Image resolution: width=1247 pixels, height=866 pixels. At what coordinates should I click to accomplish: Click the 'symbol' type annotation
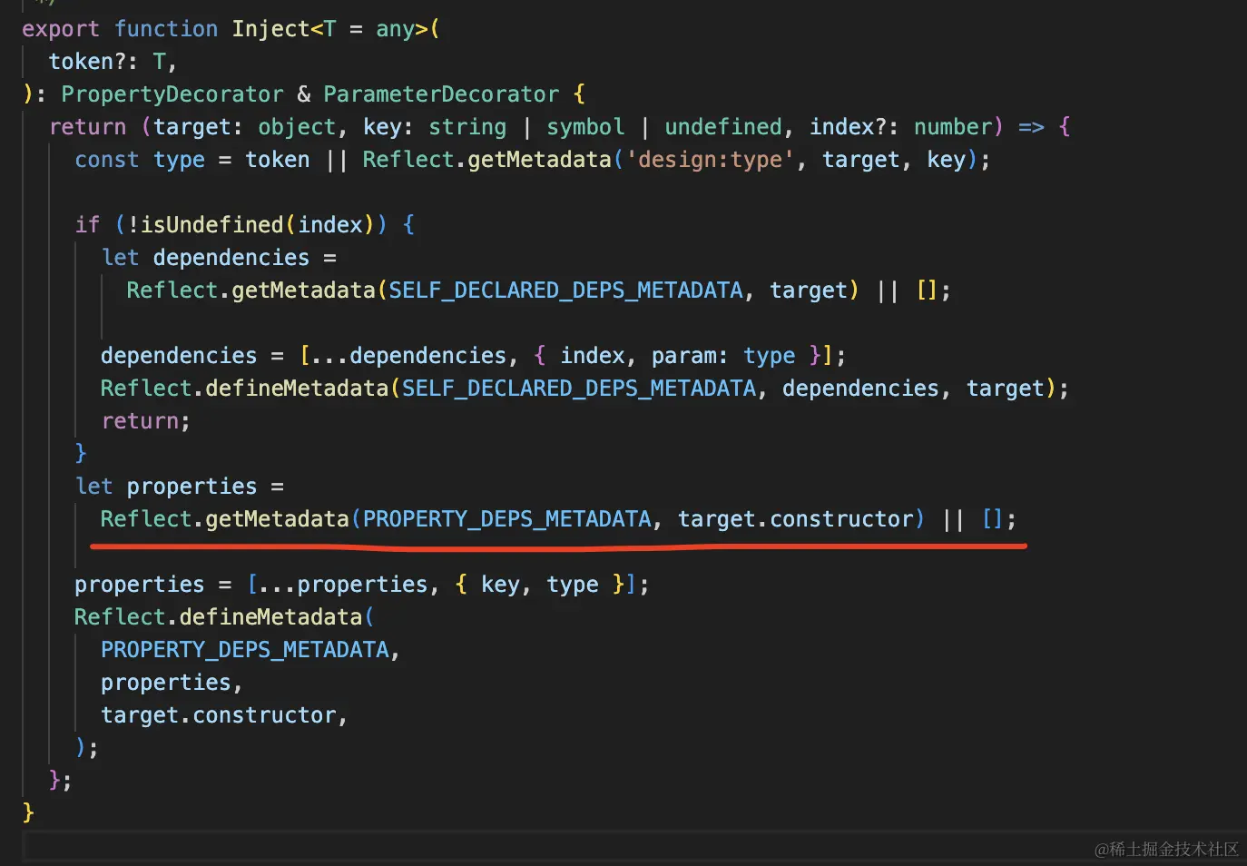pyautogui.click(x=585, y=127)
